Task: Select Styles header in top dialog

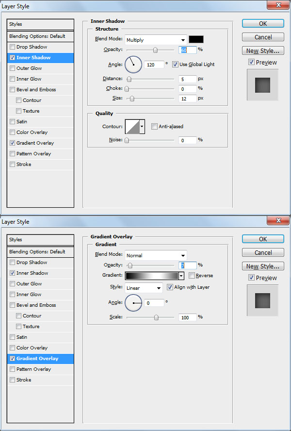Action: click(x=41, y=24)
